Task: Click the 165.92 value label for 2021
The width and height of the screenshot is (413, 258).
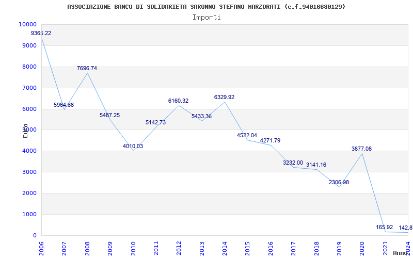Action: pos(385,227)
